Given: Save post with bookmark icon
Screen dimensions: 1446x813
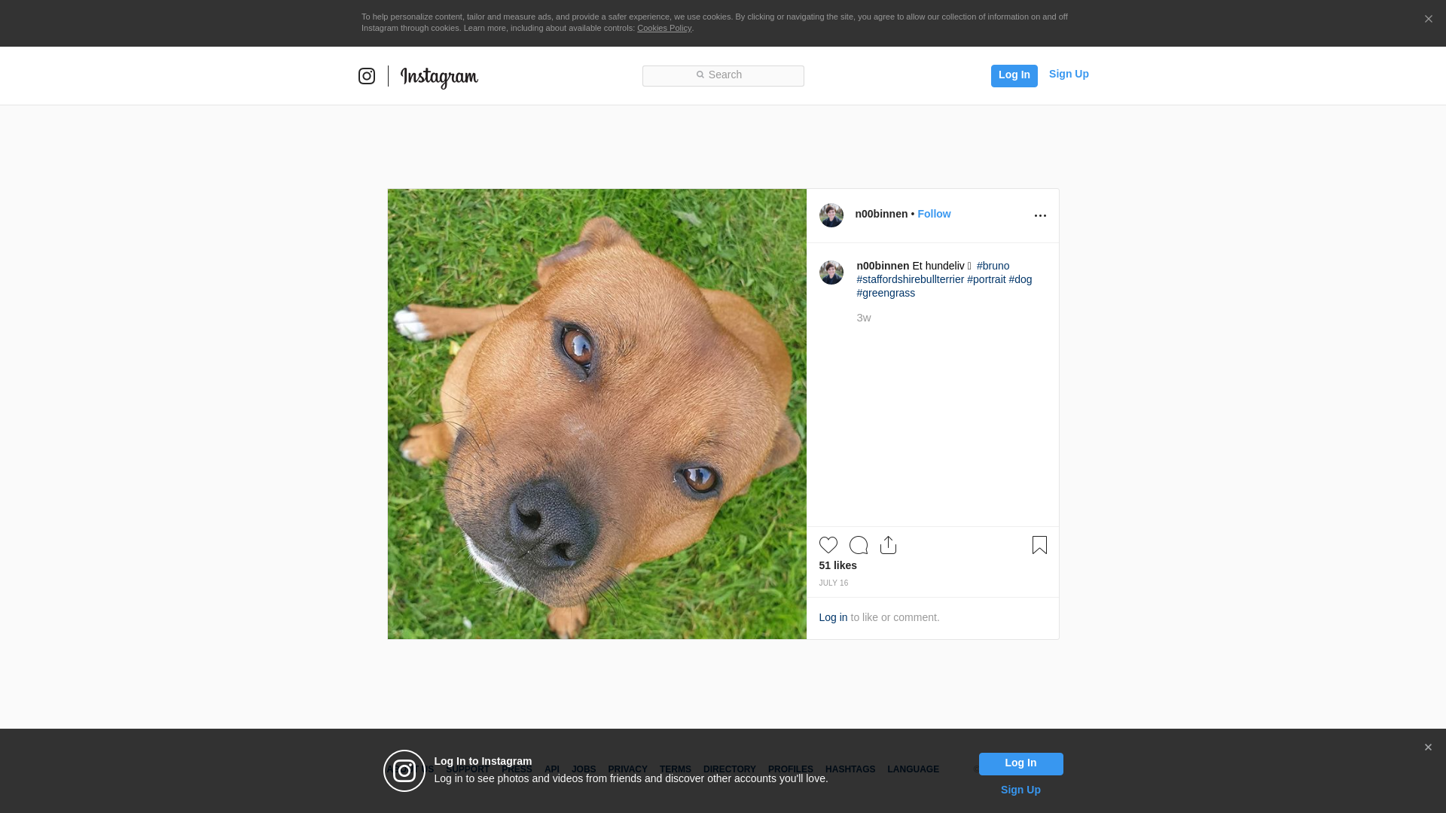Looking at the screenshot, I should [x=1039, y=545].
